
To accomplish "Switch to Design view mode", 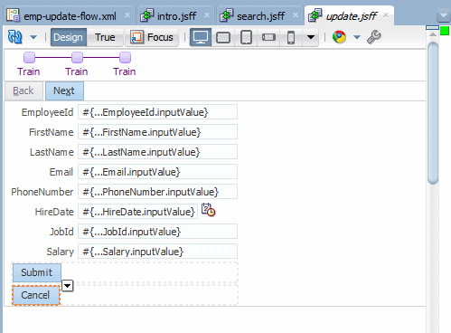I will [69, 37].
